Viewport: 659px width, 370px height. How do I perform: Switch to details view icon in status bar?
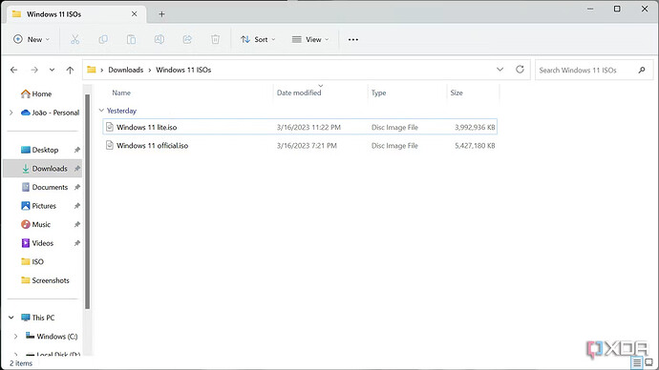(x=637, y=362)
